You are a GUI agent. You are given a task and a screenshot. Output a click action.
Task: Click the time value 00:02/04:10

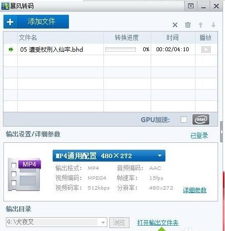[x=172, y=49]
